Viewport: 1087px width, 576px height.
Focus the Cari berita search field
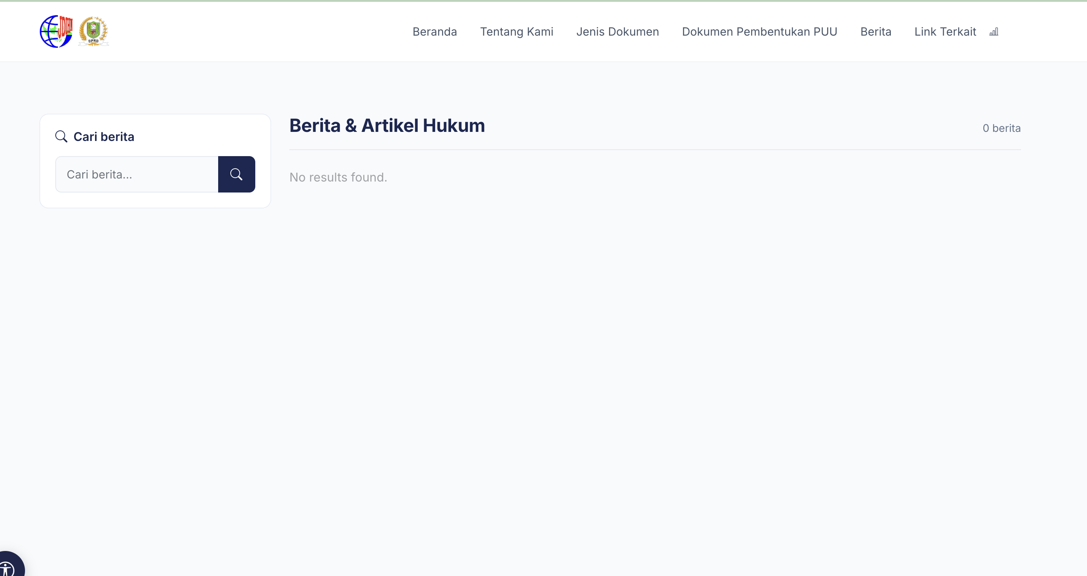point(137,174)
